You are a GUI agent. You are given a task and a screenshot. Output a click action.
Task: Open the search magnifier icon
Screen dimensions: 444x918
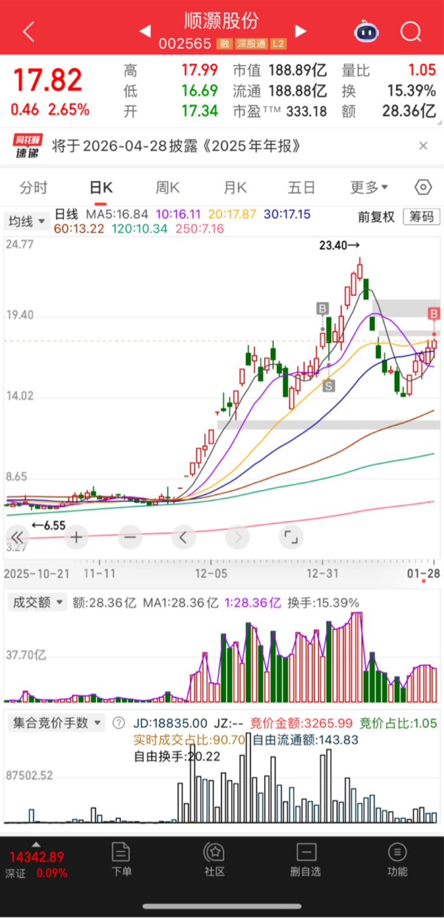411,31
